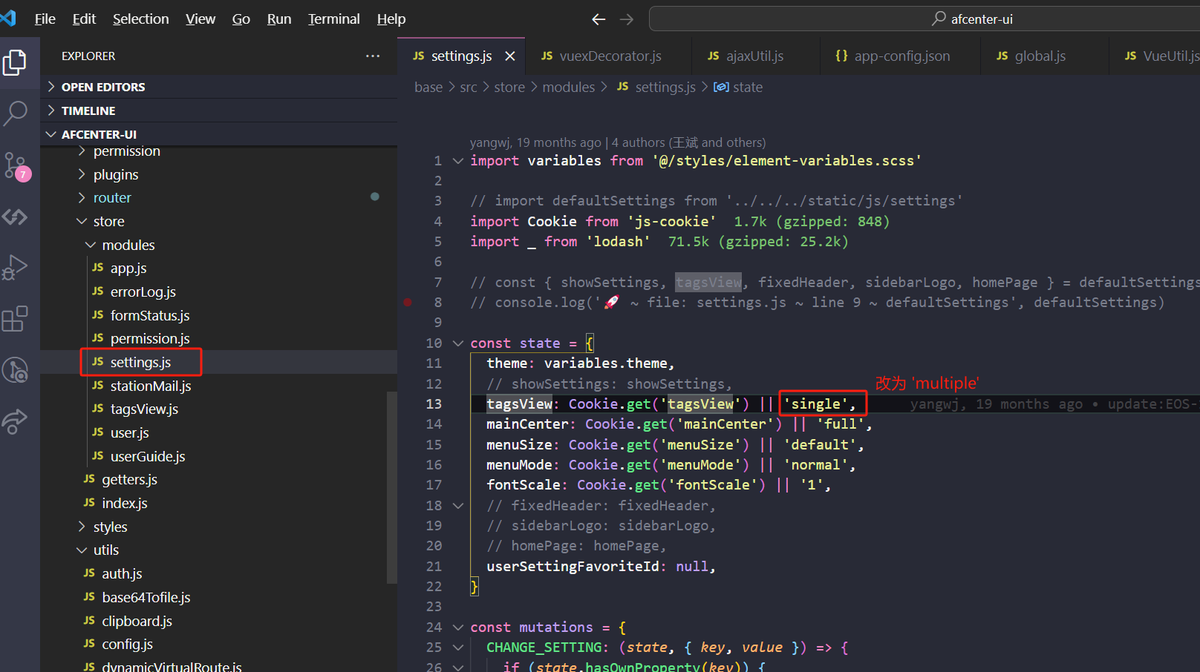Open the Edit menu
This screenshot has width=1200, height=672.
(x=84, y=19)
